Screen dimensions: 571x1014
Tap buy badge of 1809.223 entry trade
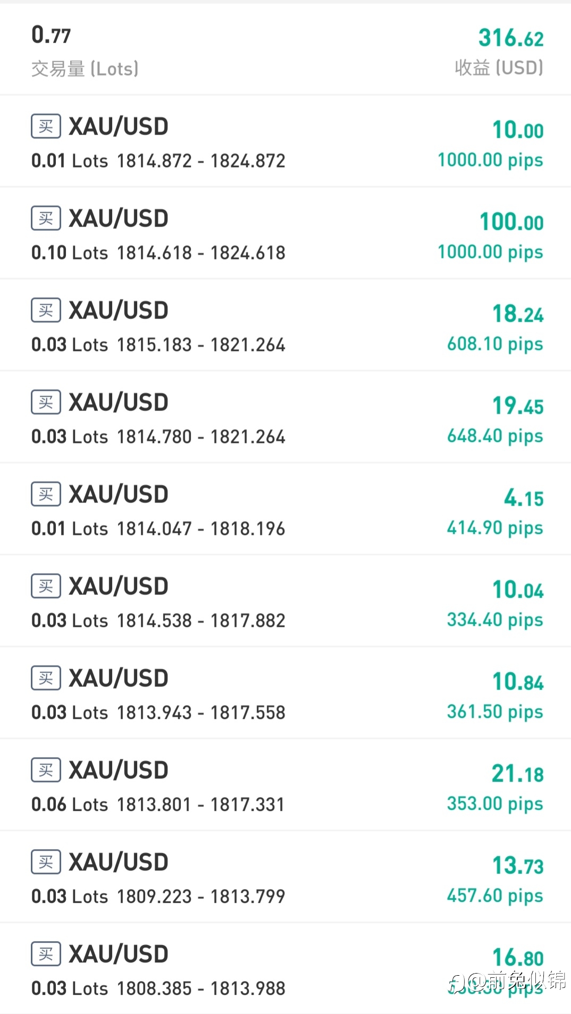[x=46, y=862]
